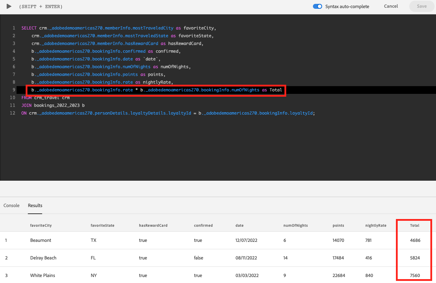
Task: Click the NY state cell
Action: pyautogui.click(x=94, y=276)
